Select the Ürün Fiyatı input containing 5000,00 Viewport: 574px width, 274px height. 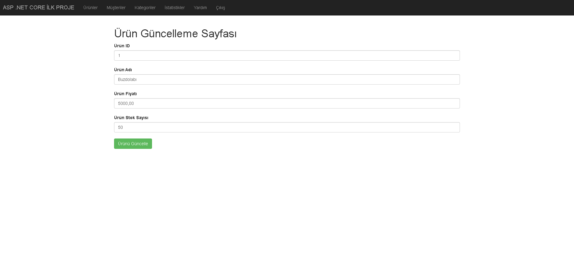[x=287, y=103]
